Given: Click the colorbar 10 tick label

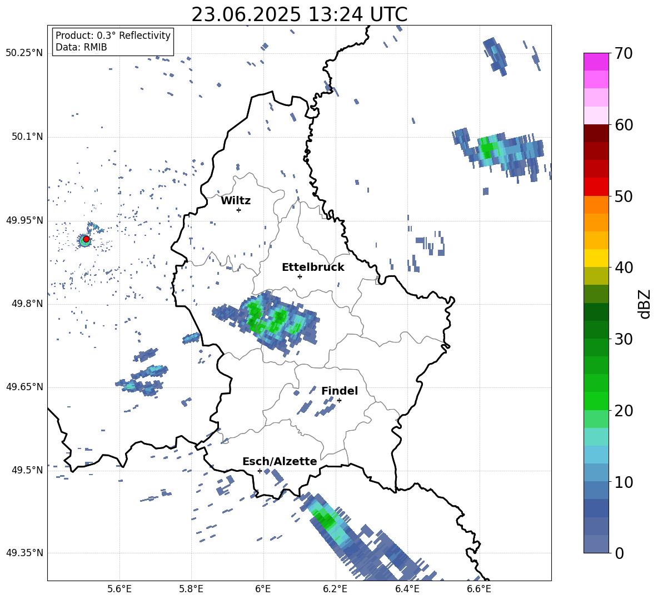Looking at the screenshot, I should pyautogui.click(x=624, y=482).
